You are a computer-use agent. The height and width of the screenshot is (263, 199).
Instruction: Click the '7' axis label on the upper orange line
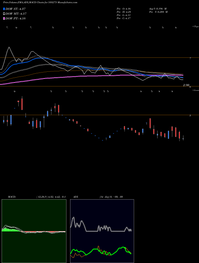pos(190,58)
